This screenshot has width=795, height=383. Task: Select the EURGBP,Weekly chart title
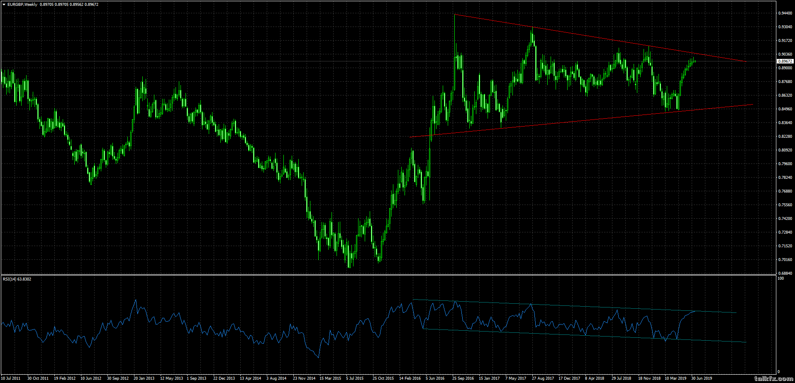coord(22,5)
